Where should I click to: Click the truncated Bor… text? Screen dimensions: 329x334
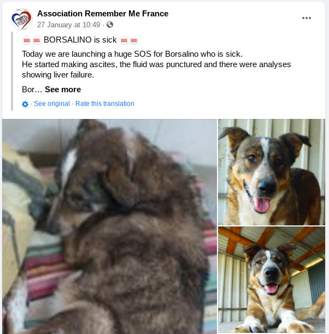pos(32,90)
